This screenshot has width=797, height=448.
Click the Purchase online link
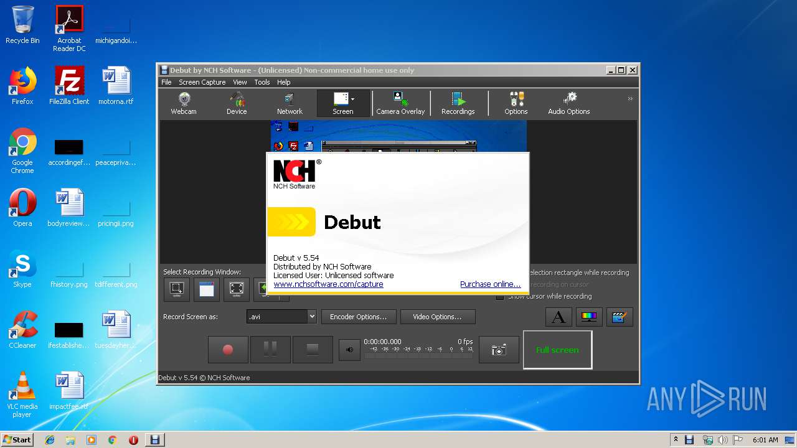pyautogui.click(x=490, y=284)
